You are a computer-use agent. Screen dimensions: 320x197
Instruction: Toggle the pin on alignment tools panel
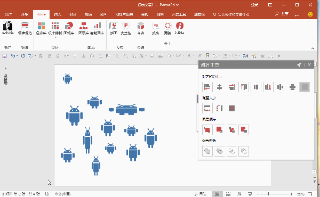point(299,65)
